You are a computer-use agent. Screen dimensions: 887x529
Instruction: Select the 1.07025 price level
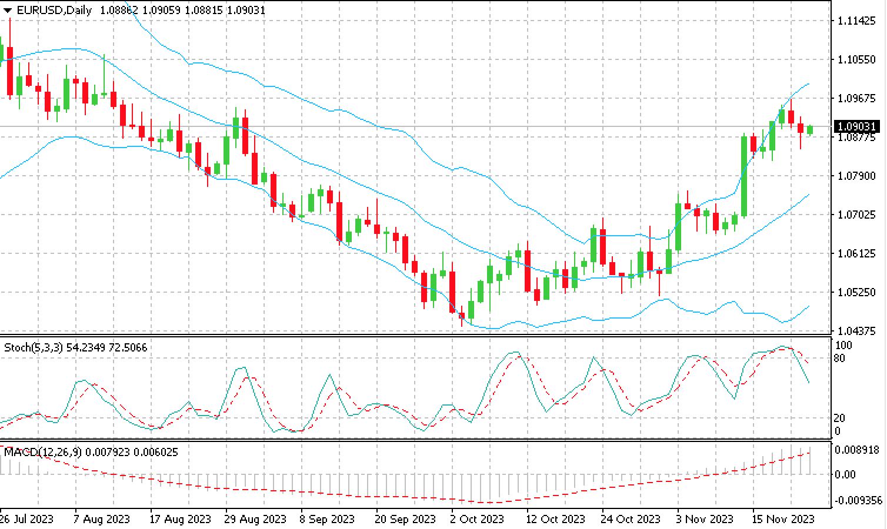click(x=856, y=215)
